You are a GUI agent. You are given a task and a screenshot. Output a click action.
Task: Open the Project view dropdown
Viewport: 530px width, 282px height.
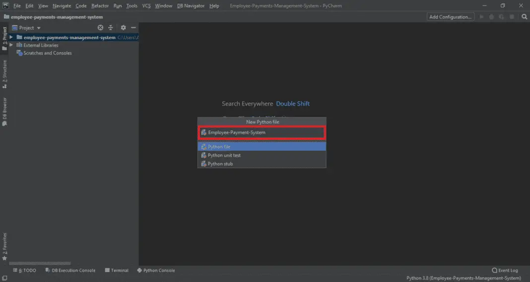point(27,28)
